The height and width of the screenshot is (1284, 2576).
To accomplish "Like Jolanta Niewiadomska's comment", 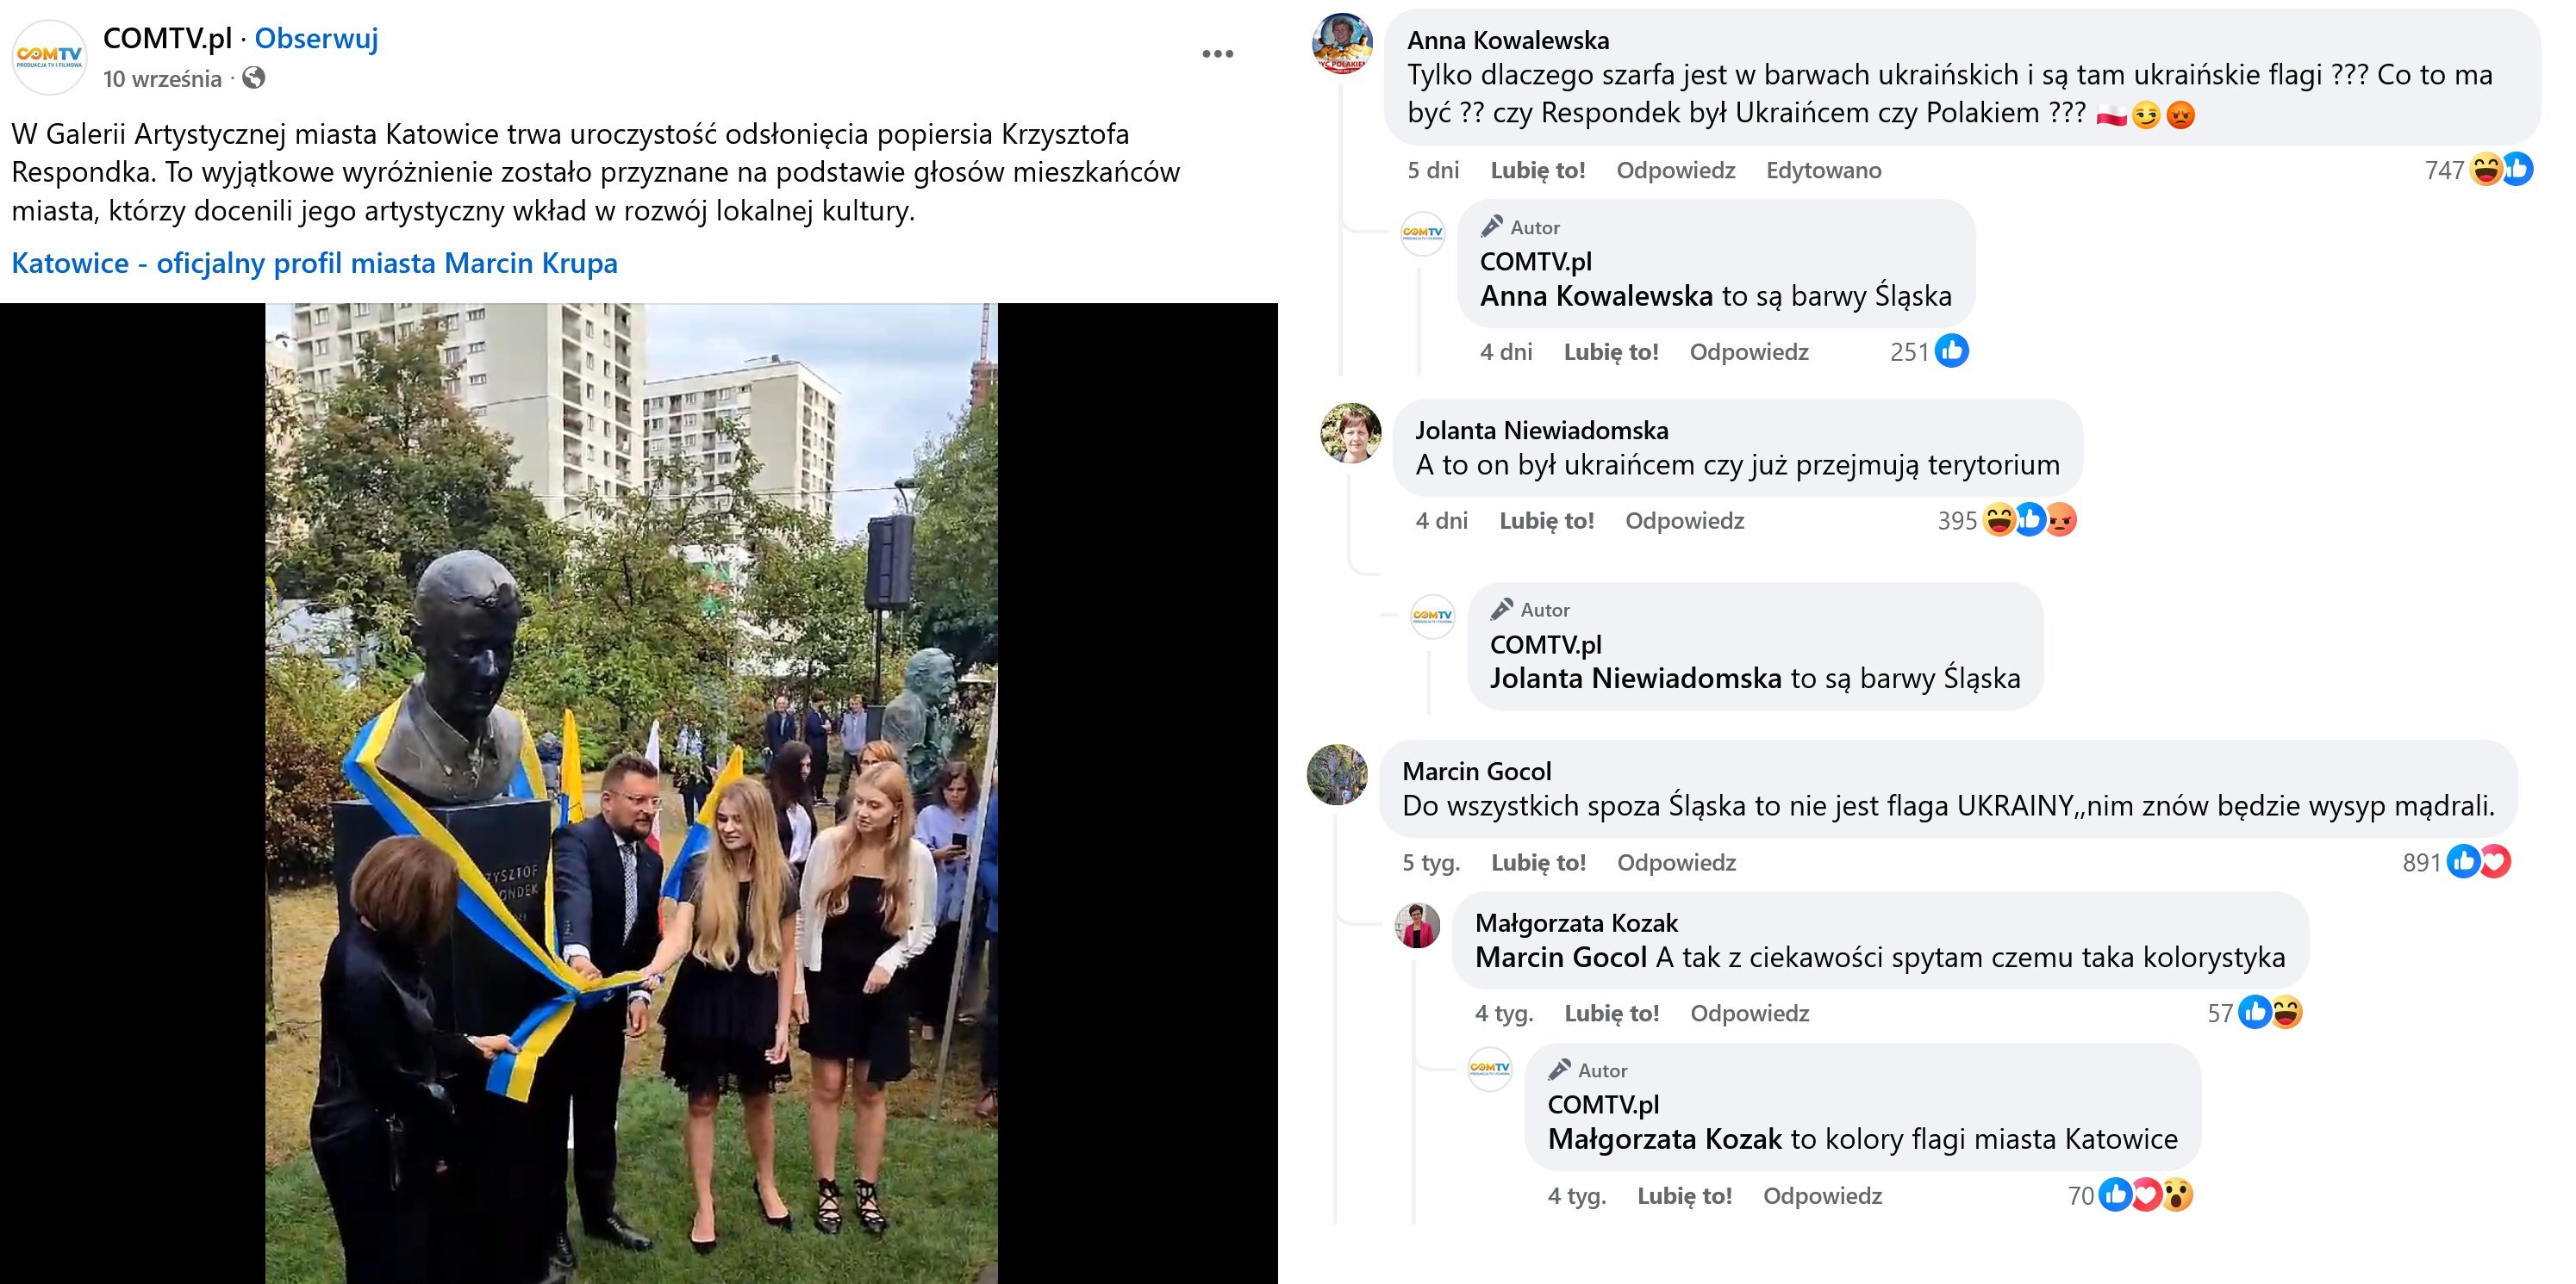I will 1546,521.
